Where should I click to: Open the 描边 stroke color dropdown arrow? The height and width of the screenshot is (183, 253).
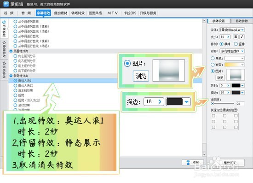[242, 93]
